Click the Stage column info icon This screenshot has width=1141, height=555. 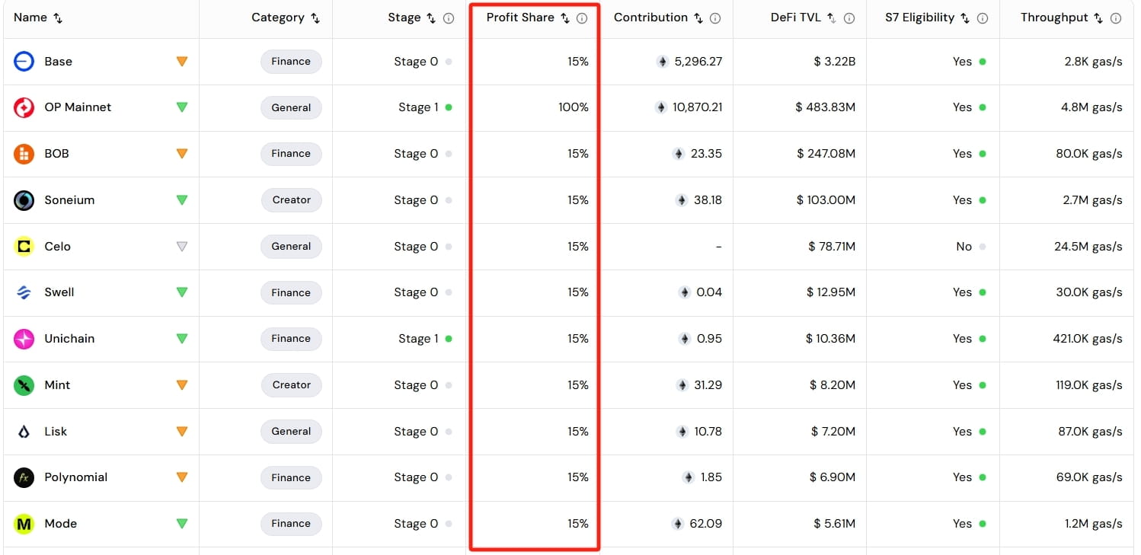coord(449,18)
